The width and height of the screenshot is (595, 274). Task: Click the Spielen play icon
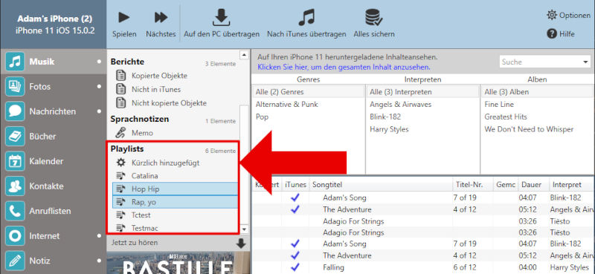click(123, 17)
